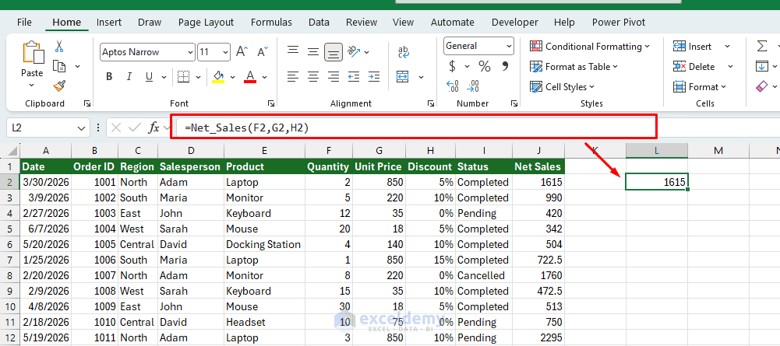Switch to the Data tab
The height and width of the screenshot is (346, 780).
(319, 23)
